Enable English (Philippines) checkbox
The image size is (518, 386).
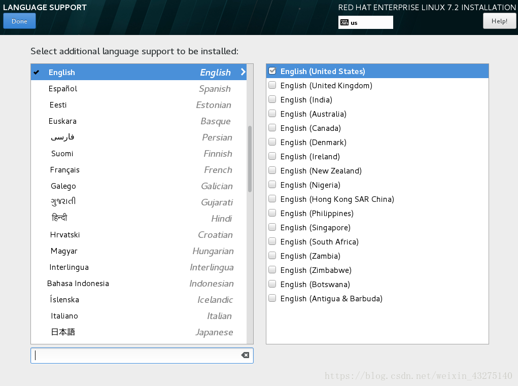(x=272, y=213)
